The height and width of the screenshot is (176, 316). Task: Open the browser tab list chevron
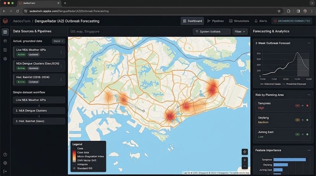312,3
